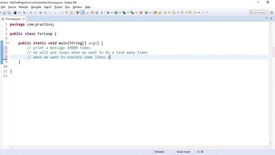Open the Debug configurations dropdown arrow
The height and width of the screenshot is (155, 275).
tap(112, 12)
